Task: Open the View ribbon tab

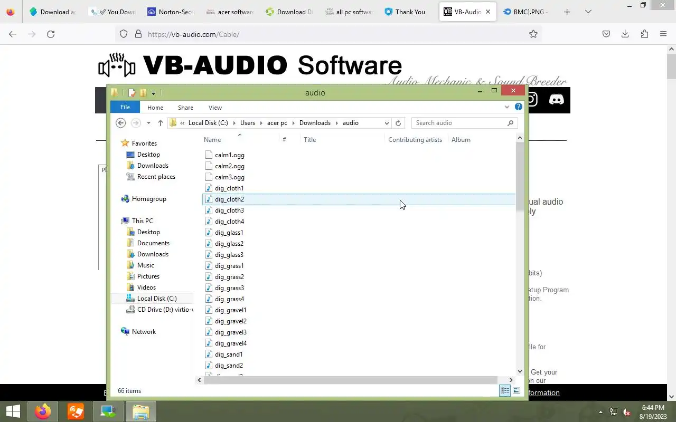Action: (215, 108)
